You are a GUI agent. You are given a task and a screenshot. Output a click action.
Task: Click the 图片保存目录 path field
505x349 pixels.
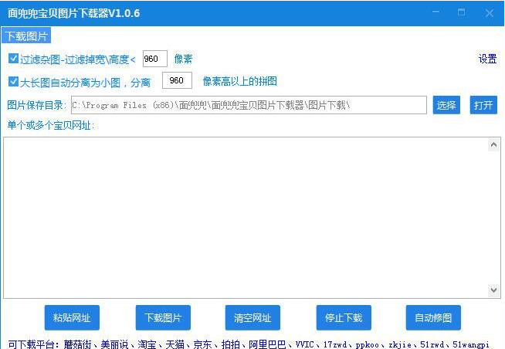[x=248, y=105]
